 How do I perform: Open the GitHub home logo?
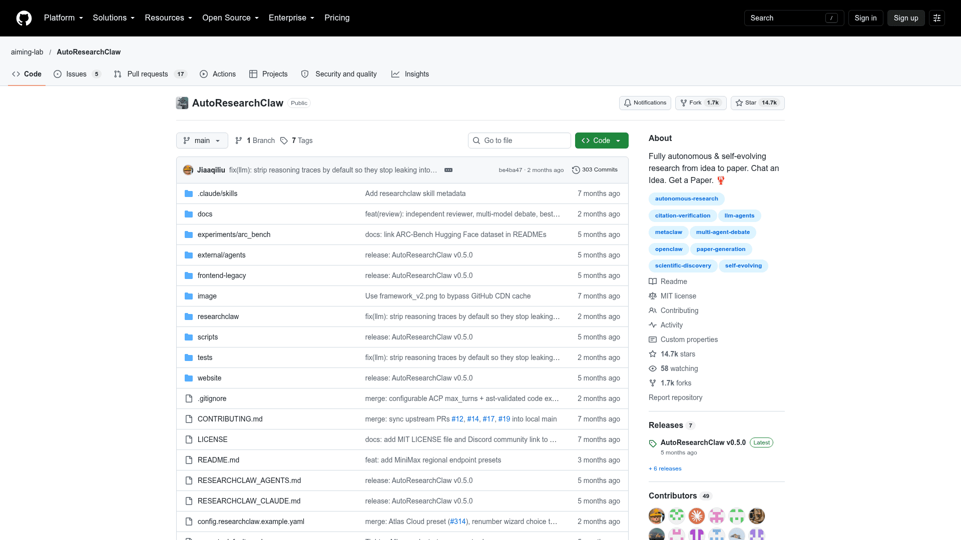coord(24,18)
